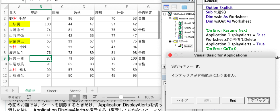Close the Project explorer pane
This screenshot has width=280, height=111.
tap(192, 1)
